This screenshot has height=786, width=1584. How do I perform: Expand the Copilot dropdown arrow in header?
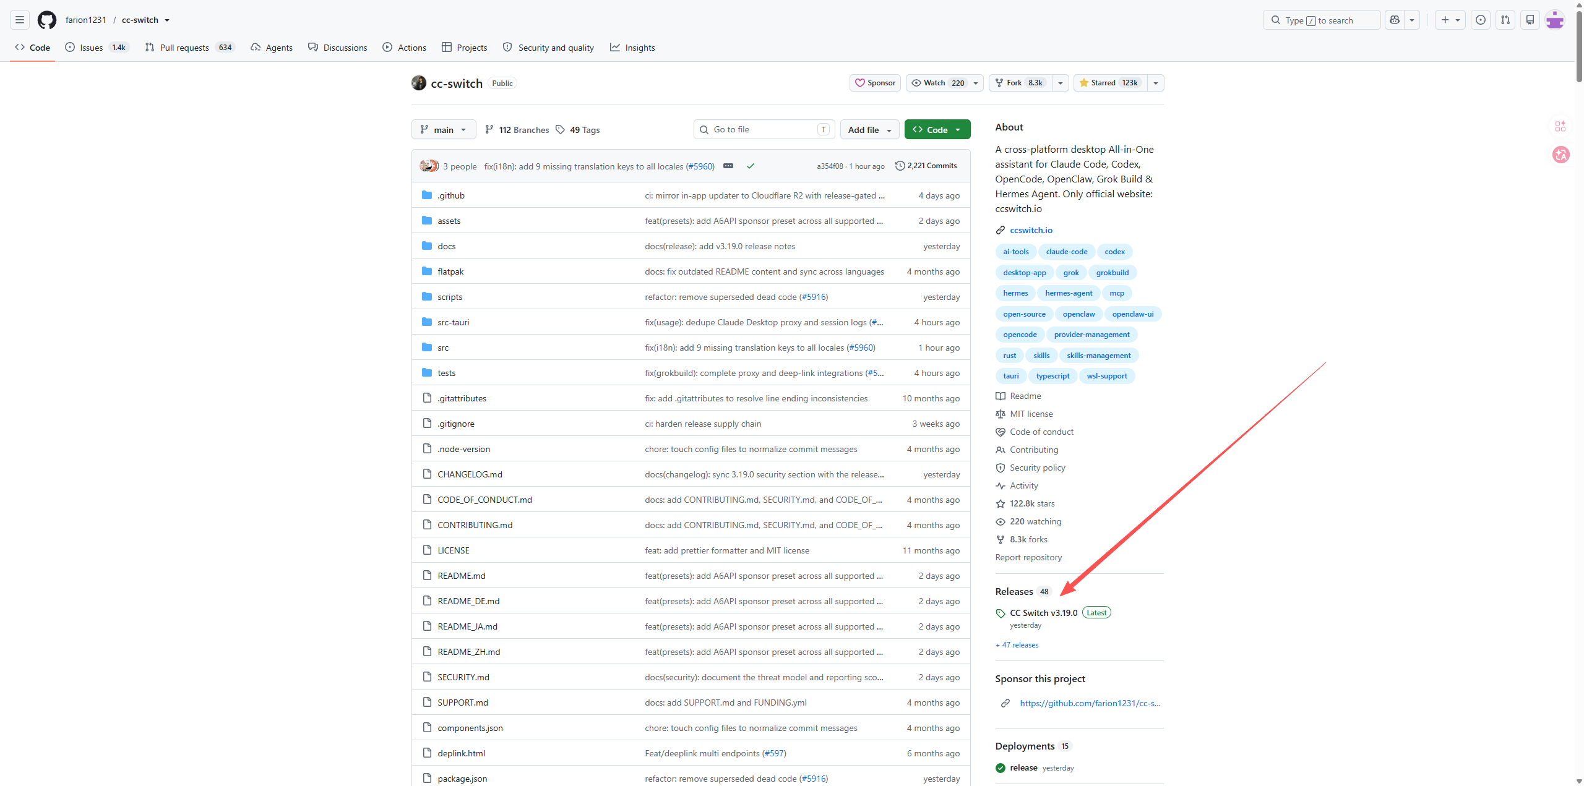click(1412, 20)
